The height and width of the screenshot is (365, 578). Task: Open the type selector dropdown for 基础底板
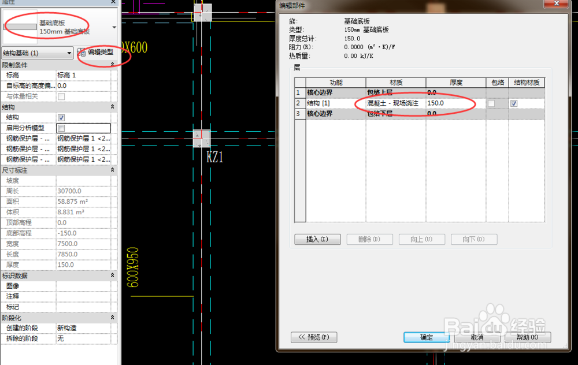(114, 27)
